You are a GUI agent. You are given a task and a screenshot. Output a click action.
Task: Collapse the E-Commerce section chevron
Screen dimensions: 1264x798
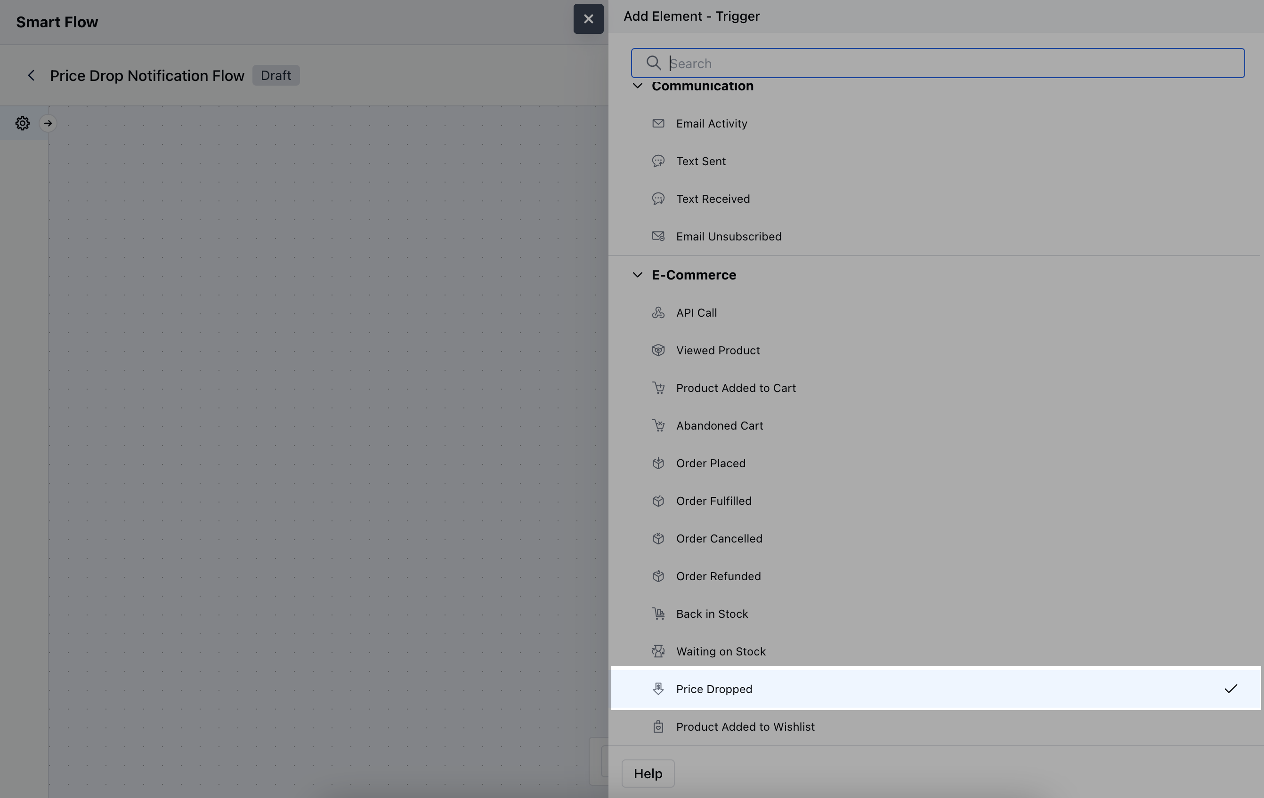pyautogui.click(x=637, y=275)
